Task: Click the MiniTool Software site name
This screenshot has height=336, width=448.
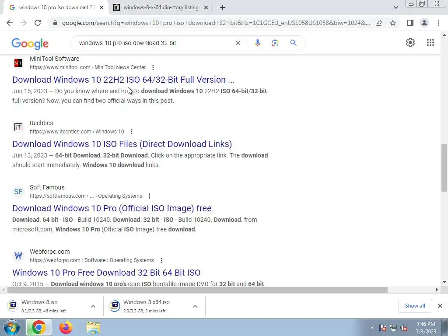Action: 55,59
